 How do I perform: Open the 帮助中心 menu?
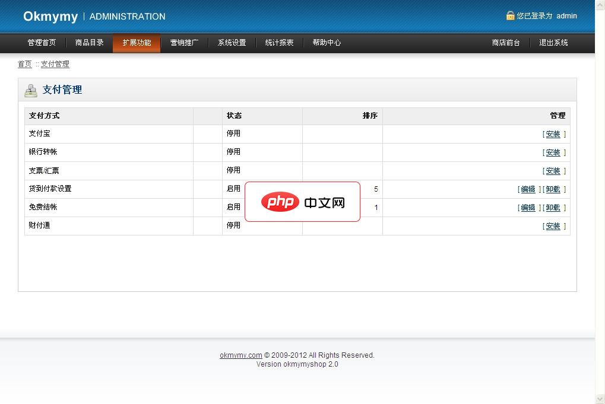tap(327, 43)
